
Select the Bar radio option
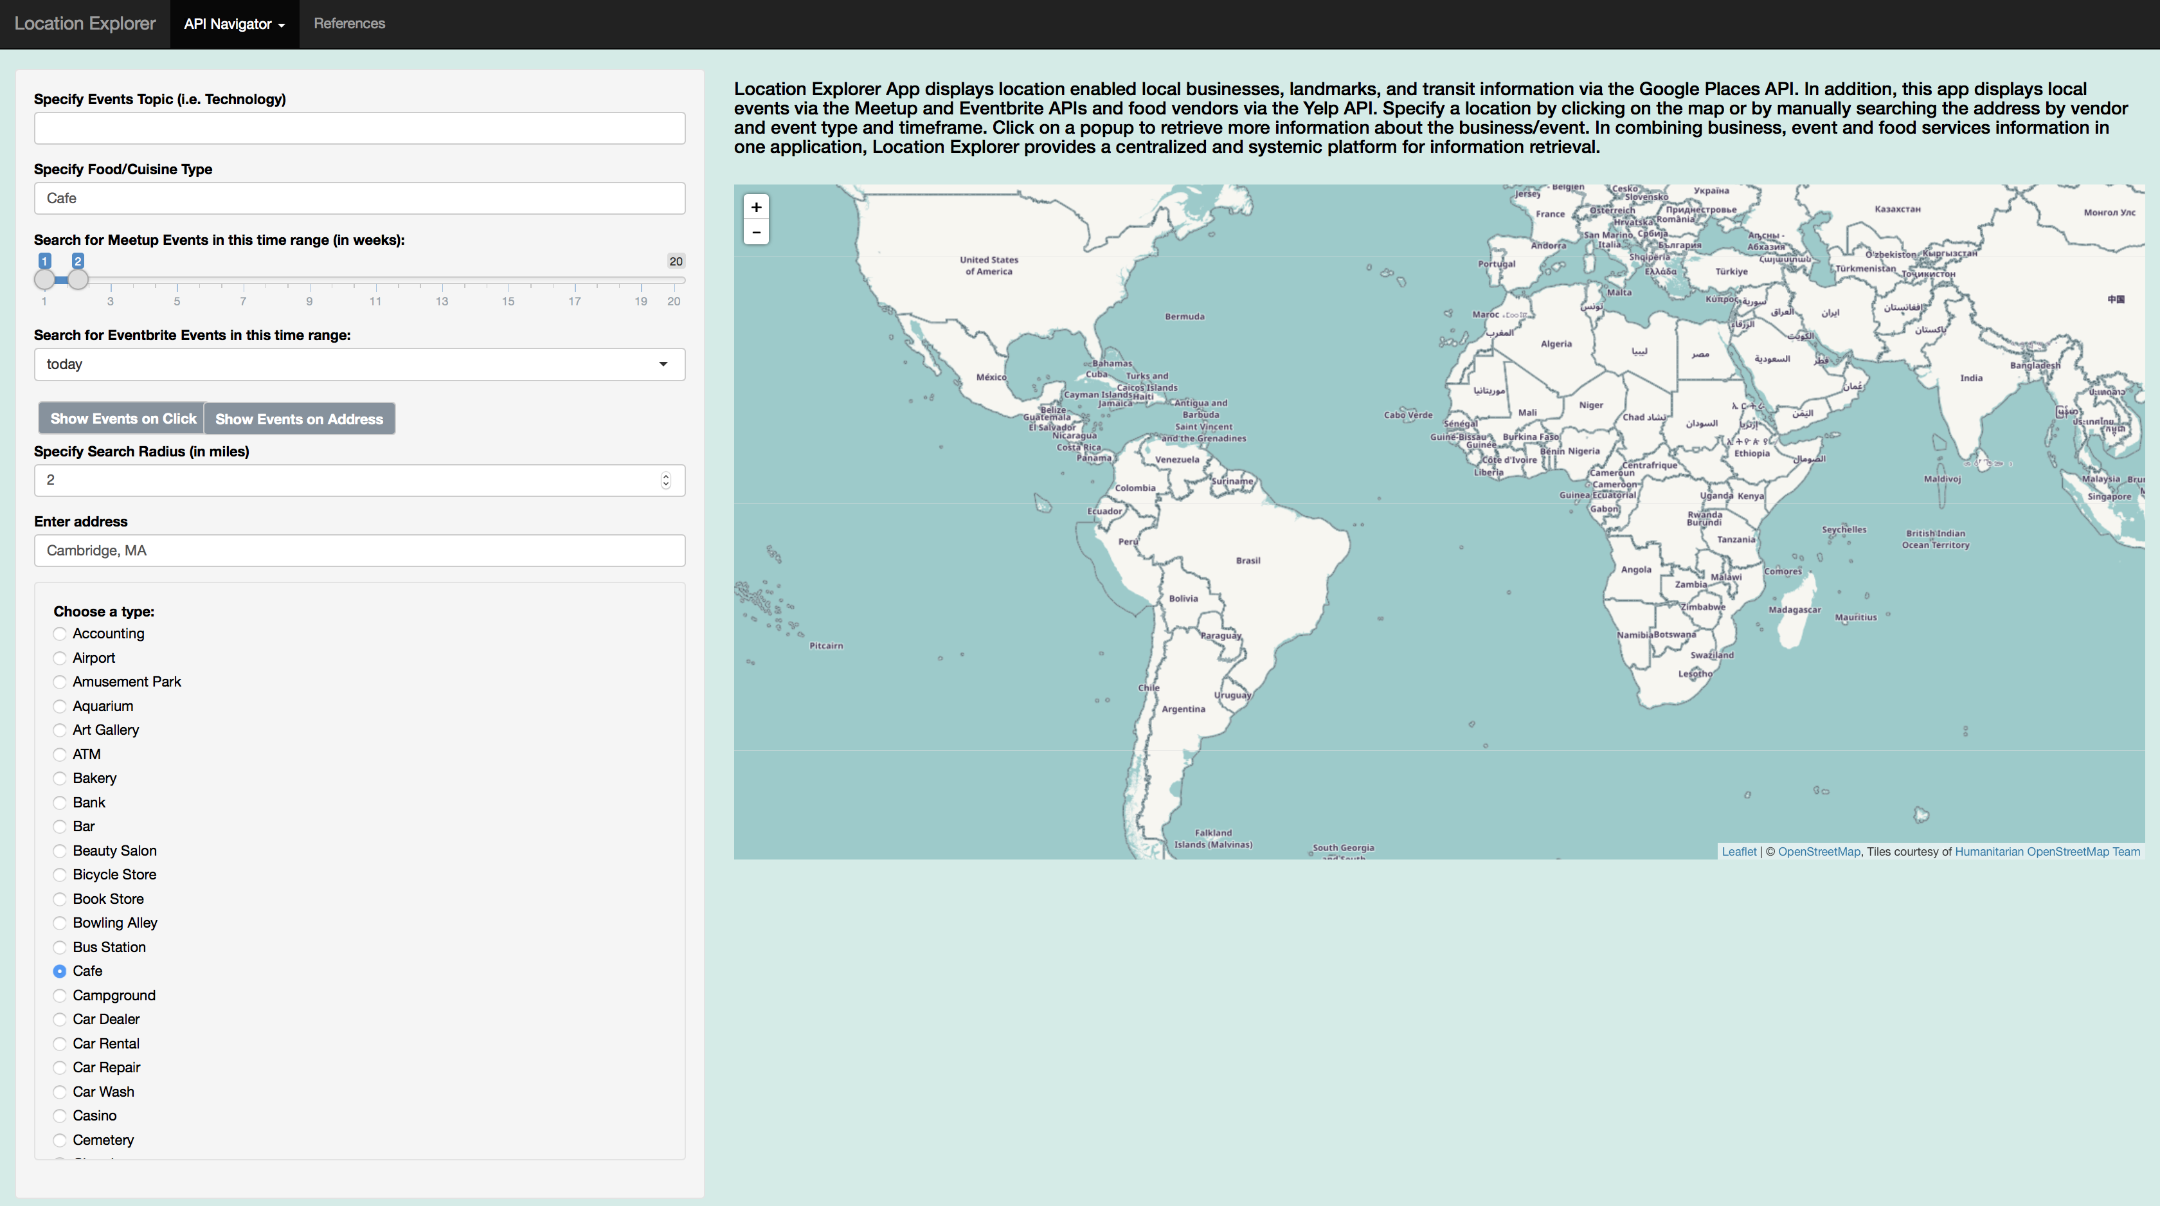pyautogui.click(x=60, y=827)
